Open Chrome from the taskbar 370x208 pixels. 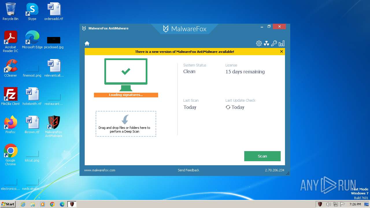coord(52,204)
